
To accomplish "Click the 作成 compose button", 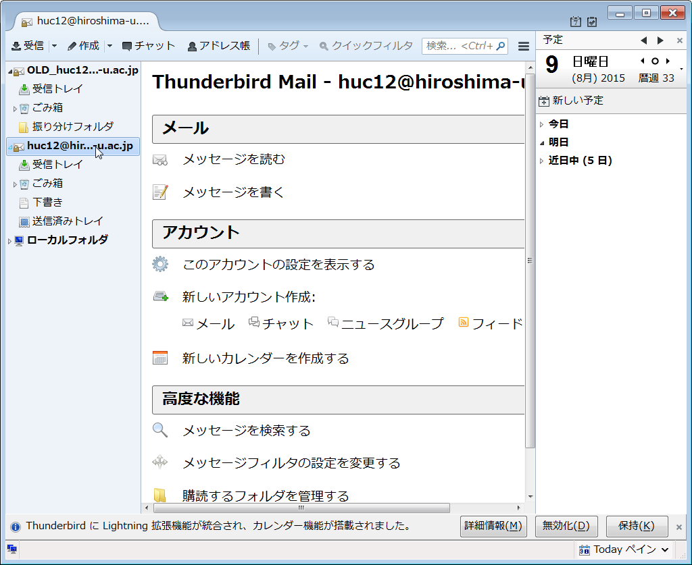I will tap(83, 46).
